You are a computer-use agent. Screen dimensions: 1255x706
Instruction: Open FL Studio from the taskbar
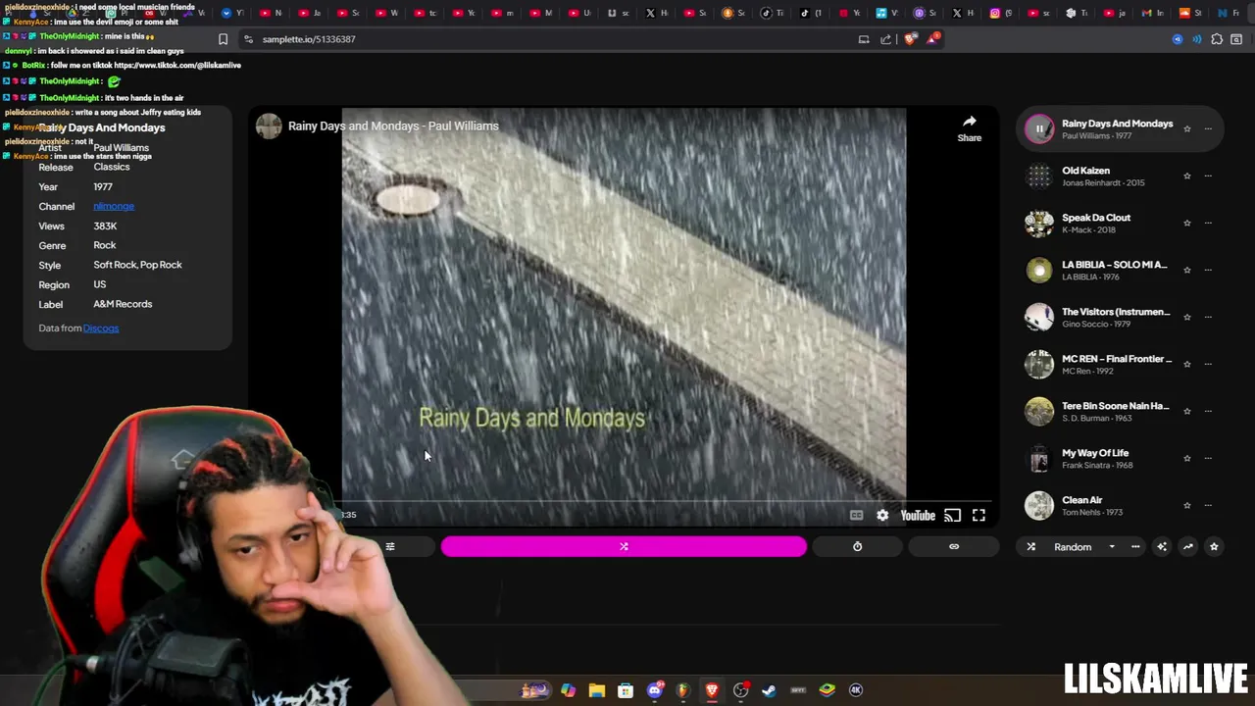tap(682, 690)
